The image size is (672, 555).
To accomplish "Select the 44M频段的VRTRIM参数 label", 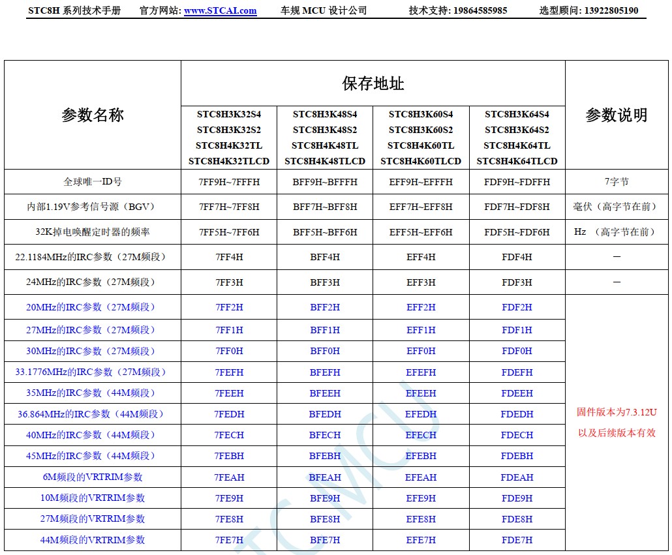I will pyautogui.click(x=93, y=540).
